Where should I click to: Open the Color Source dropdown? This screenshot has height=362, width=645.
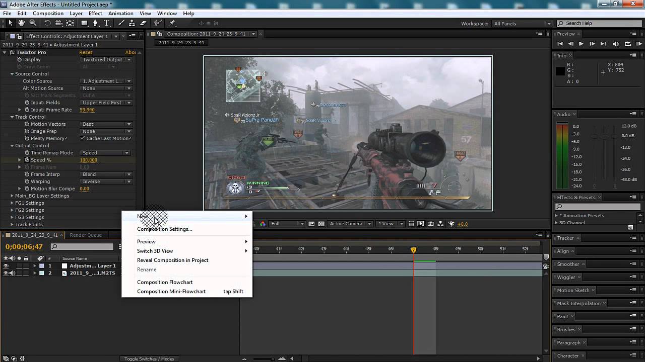click(x=106, y=81)
